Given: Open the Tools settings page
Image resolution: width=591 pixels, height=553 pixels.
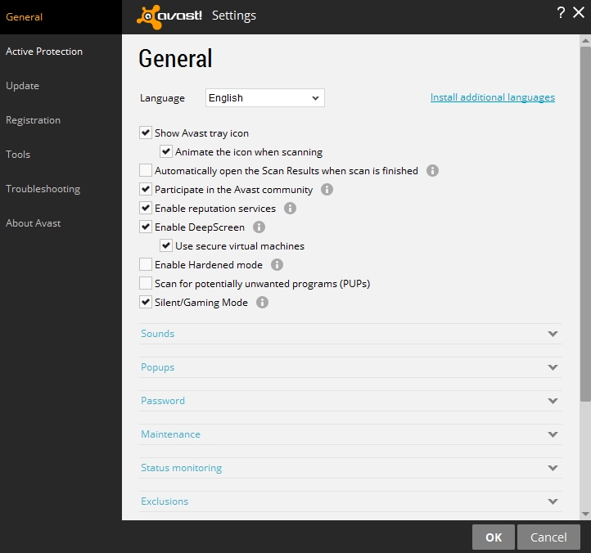Looking at the screenshot, I should 61,155.
